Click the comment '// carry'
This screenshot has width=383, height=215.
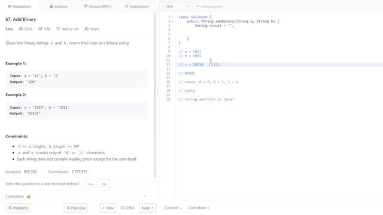point(187,91)
